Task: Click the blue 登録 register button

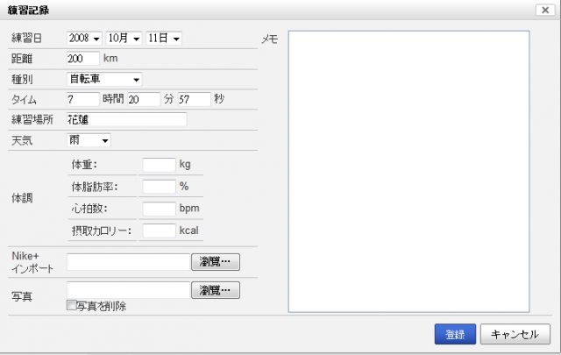Action: (455, 334)
